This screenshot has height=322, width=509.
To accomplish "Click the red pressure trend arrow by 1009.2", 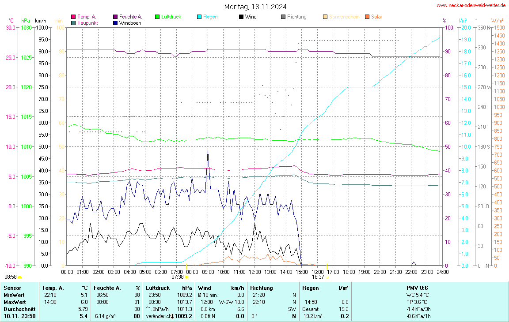I will (x=172, y=316).
